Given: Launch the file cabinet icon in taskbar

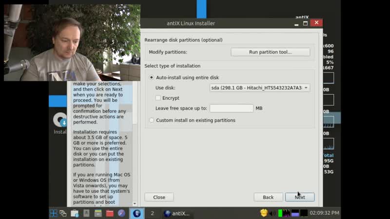Looking at the screenshot, I should pos(98,213).
